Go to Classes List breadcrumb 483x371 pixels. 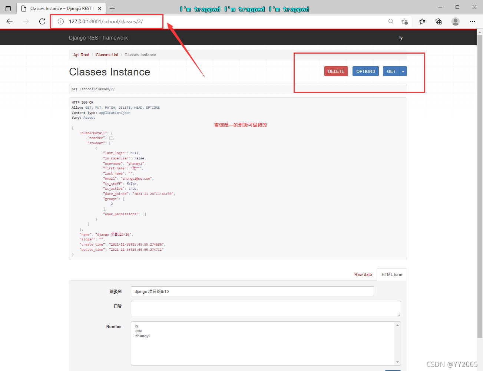click(x=107, y=55)
